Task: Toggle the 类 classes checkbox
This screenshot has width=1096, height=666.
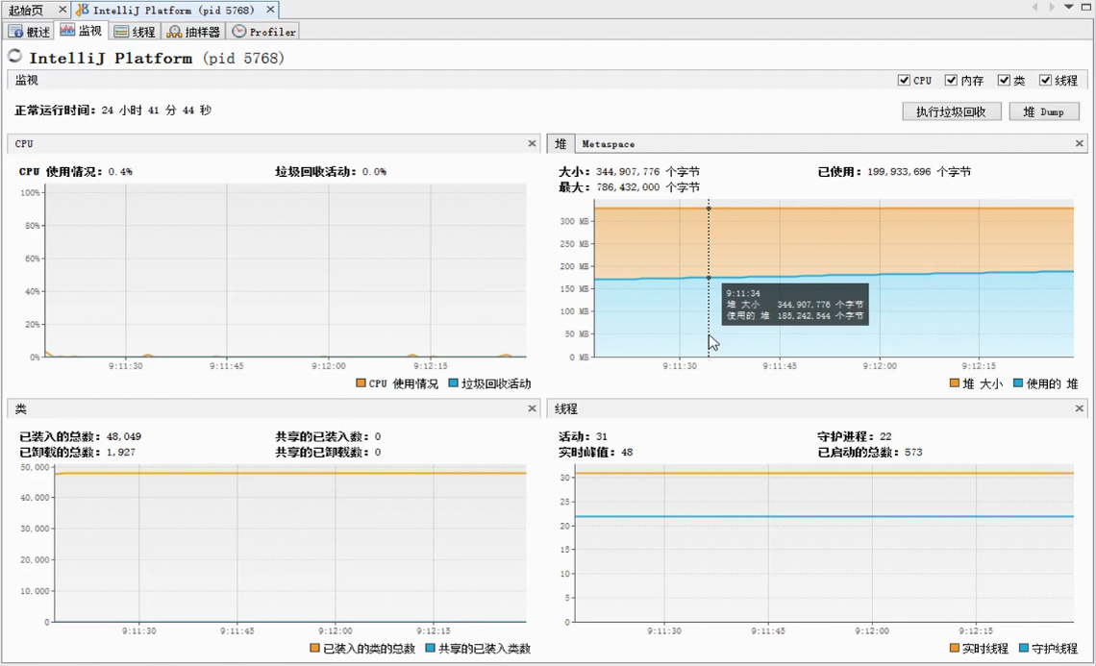Action: click(1004, 81)
